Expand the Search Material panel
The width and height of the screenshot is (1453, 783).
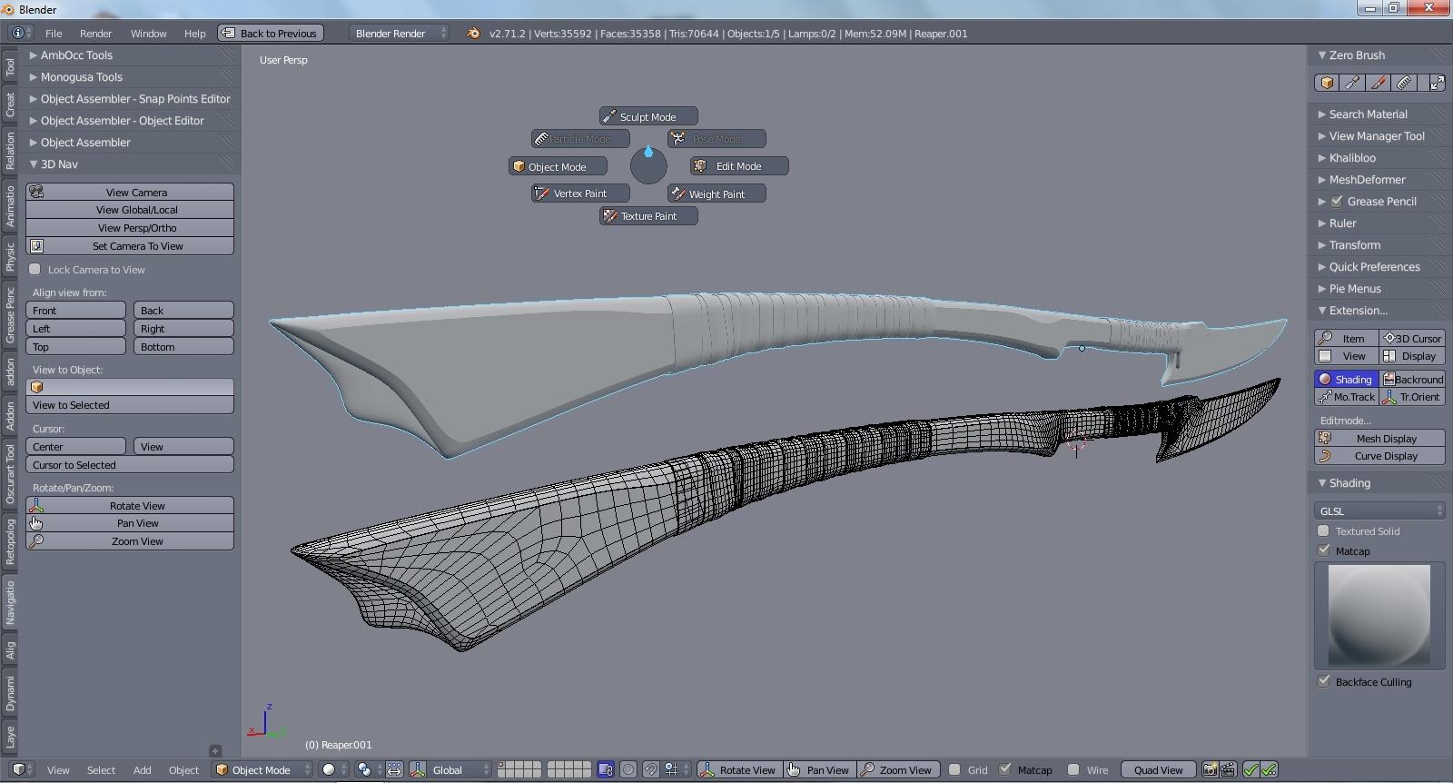tap(1368, 114)
